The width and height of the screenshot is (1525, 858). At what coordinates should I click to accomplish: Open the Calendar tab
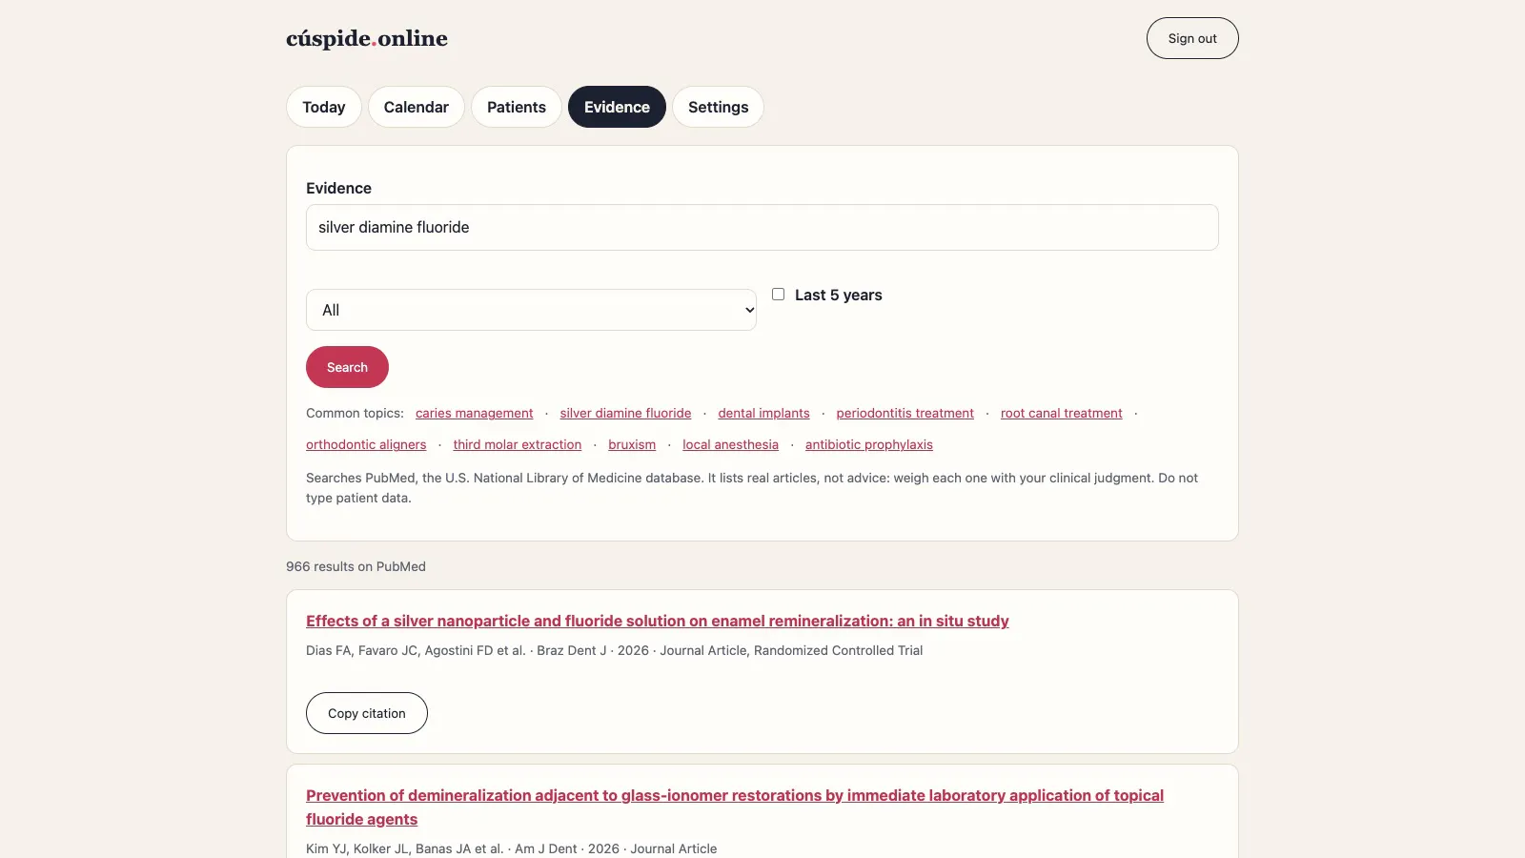pyautogui.click(x=417, y=107)
